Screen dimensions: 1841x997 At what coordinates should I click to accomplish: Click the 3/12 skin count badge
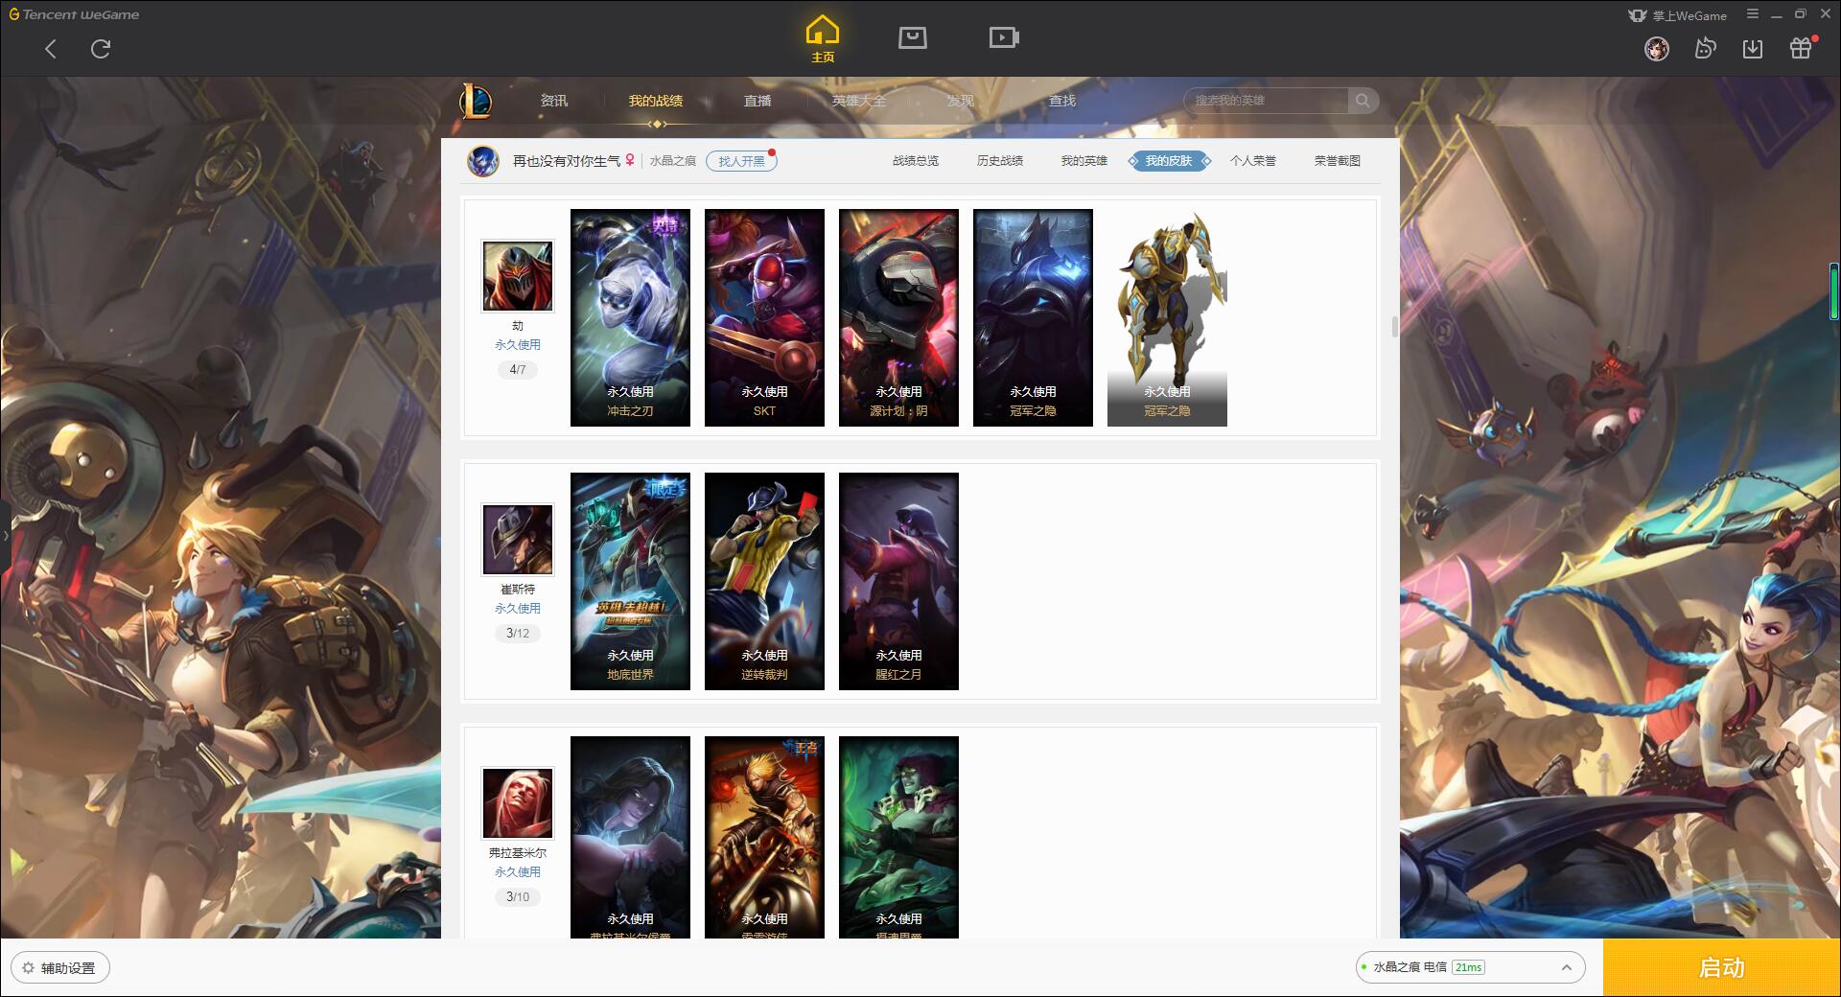pyautogui.click(x=518, y=633)
